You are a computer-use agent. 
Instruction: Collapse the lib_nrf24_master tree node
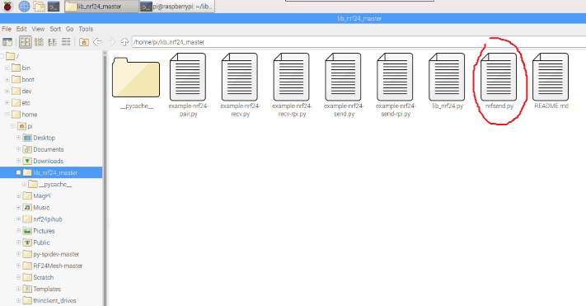pos(18,172)
